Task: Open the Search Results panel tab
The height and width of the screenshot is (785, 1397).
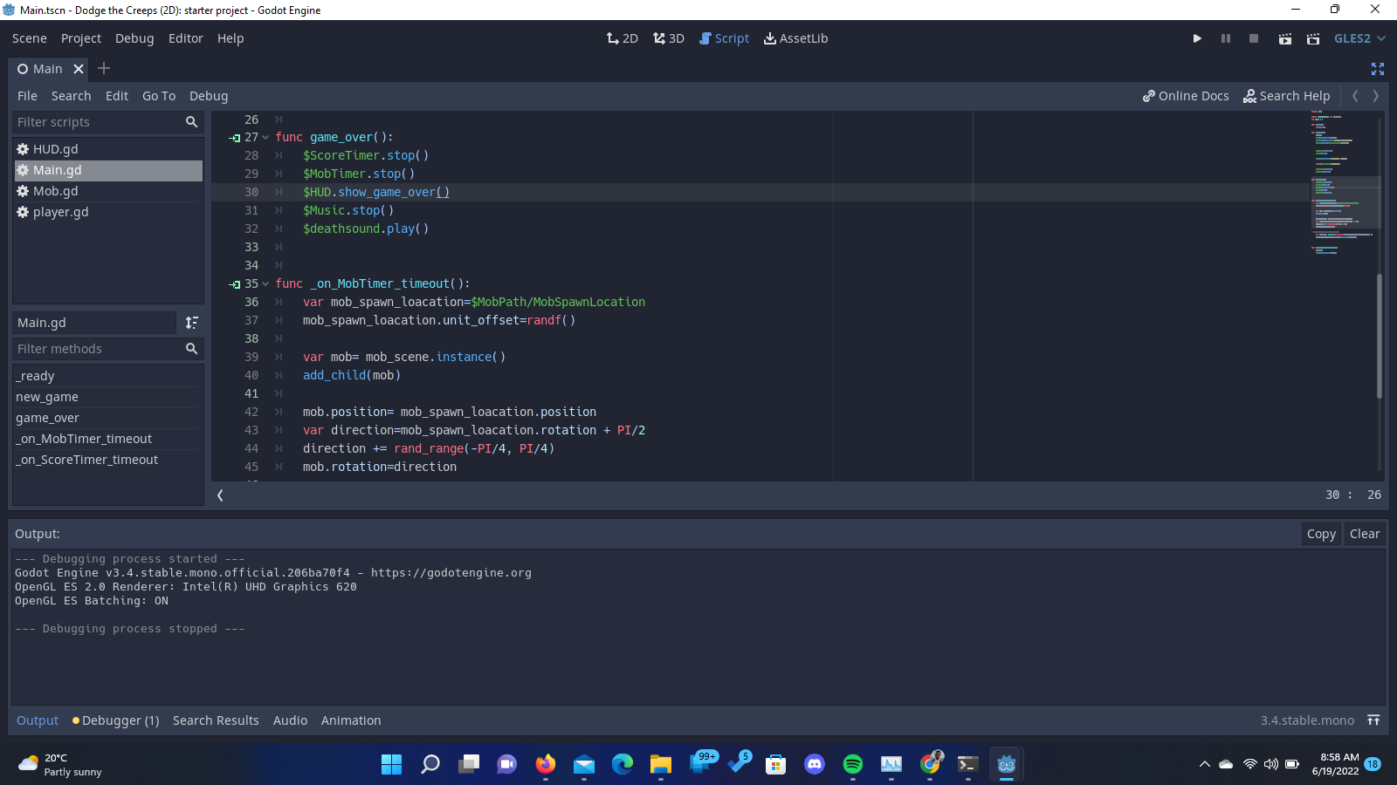Action: (x=216, y=720)
